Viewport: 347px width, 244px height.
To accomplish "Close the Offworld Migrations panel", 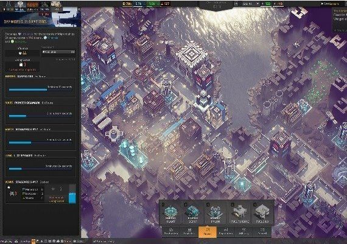I will click(x=79, y=9).
